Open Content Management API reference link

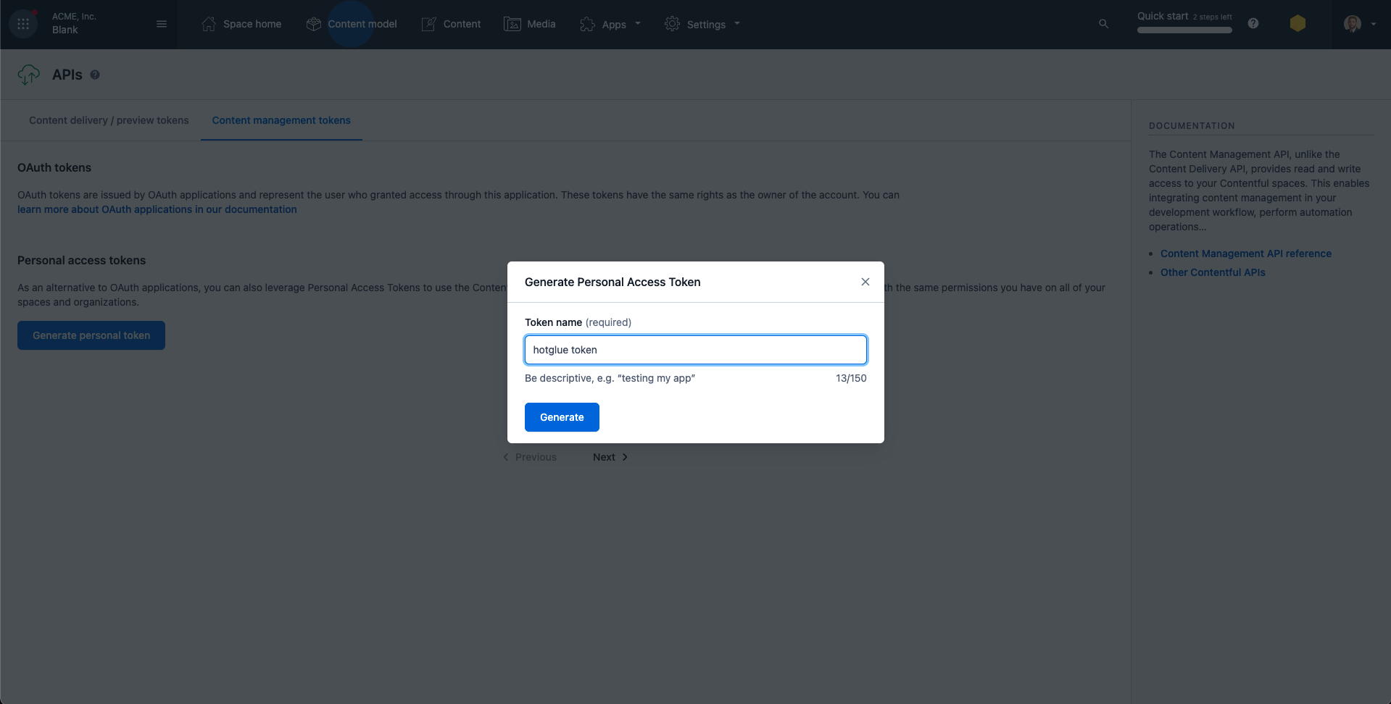point(1246,253)
